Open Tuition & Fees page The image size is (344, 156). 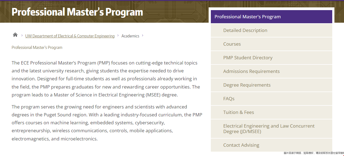tap(272, 112)
